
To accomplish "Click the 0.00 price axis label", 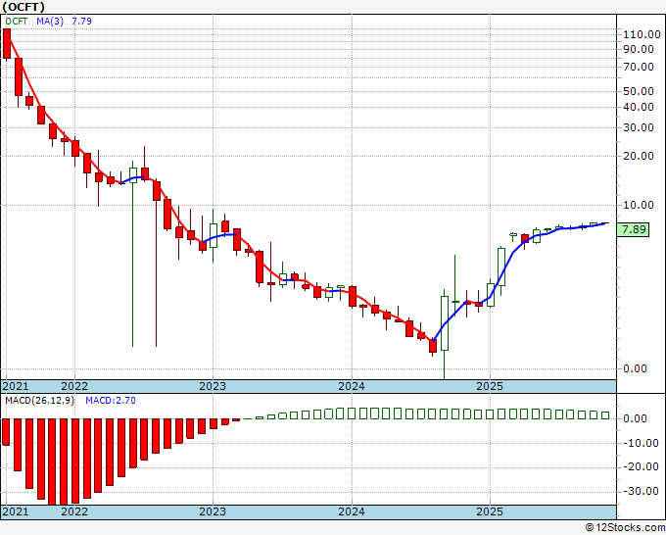I will (635, 368).
